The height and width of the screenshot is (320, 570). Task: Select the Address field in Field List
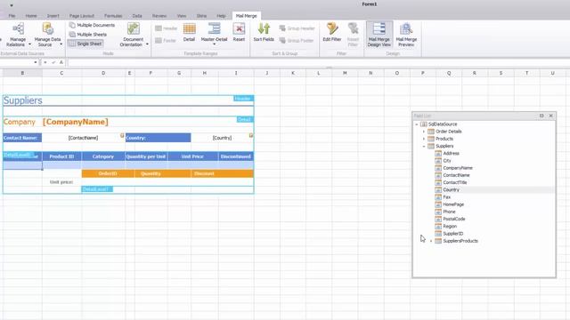(x=451, y=153)
